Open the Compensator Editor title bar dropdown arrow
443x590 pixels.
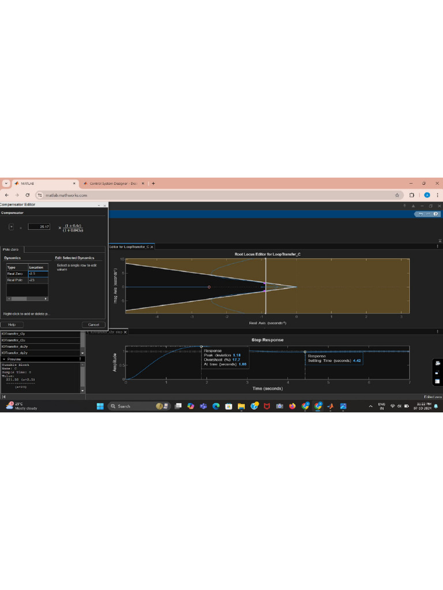[x=99, y=205]
